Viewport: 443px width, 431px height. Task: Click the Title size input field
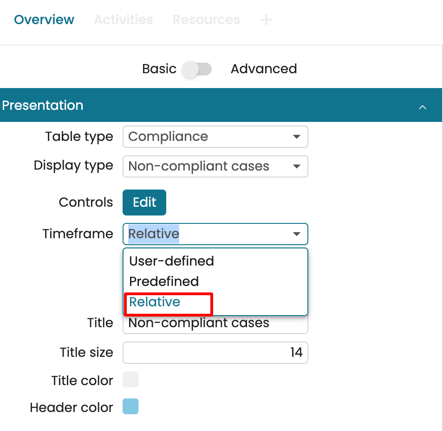pos(215,353)
